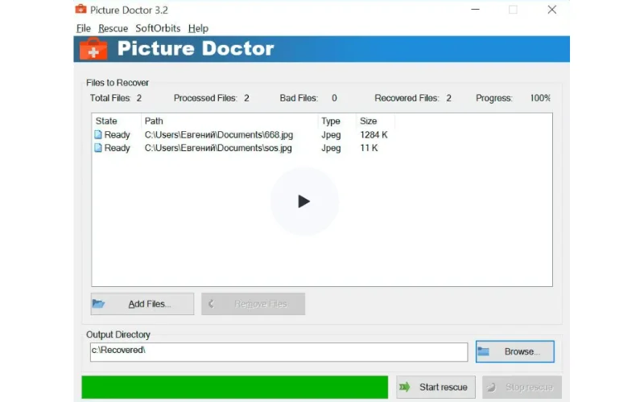
Task: Click the play button overlay
Action: coord(304,202)
